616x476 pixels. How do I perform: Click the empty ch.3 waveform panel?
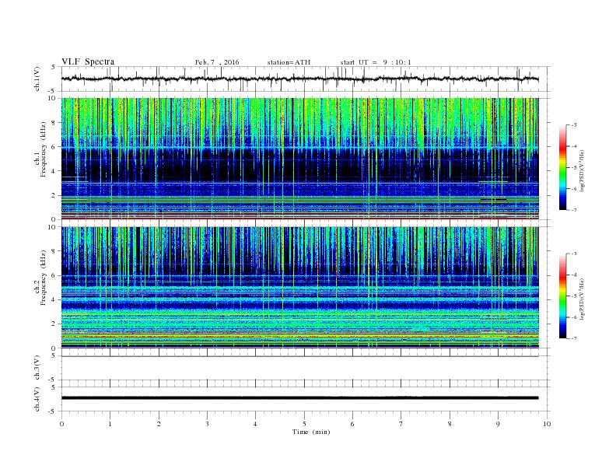306,368
